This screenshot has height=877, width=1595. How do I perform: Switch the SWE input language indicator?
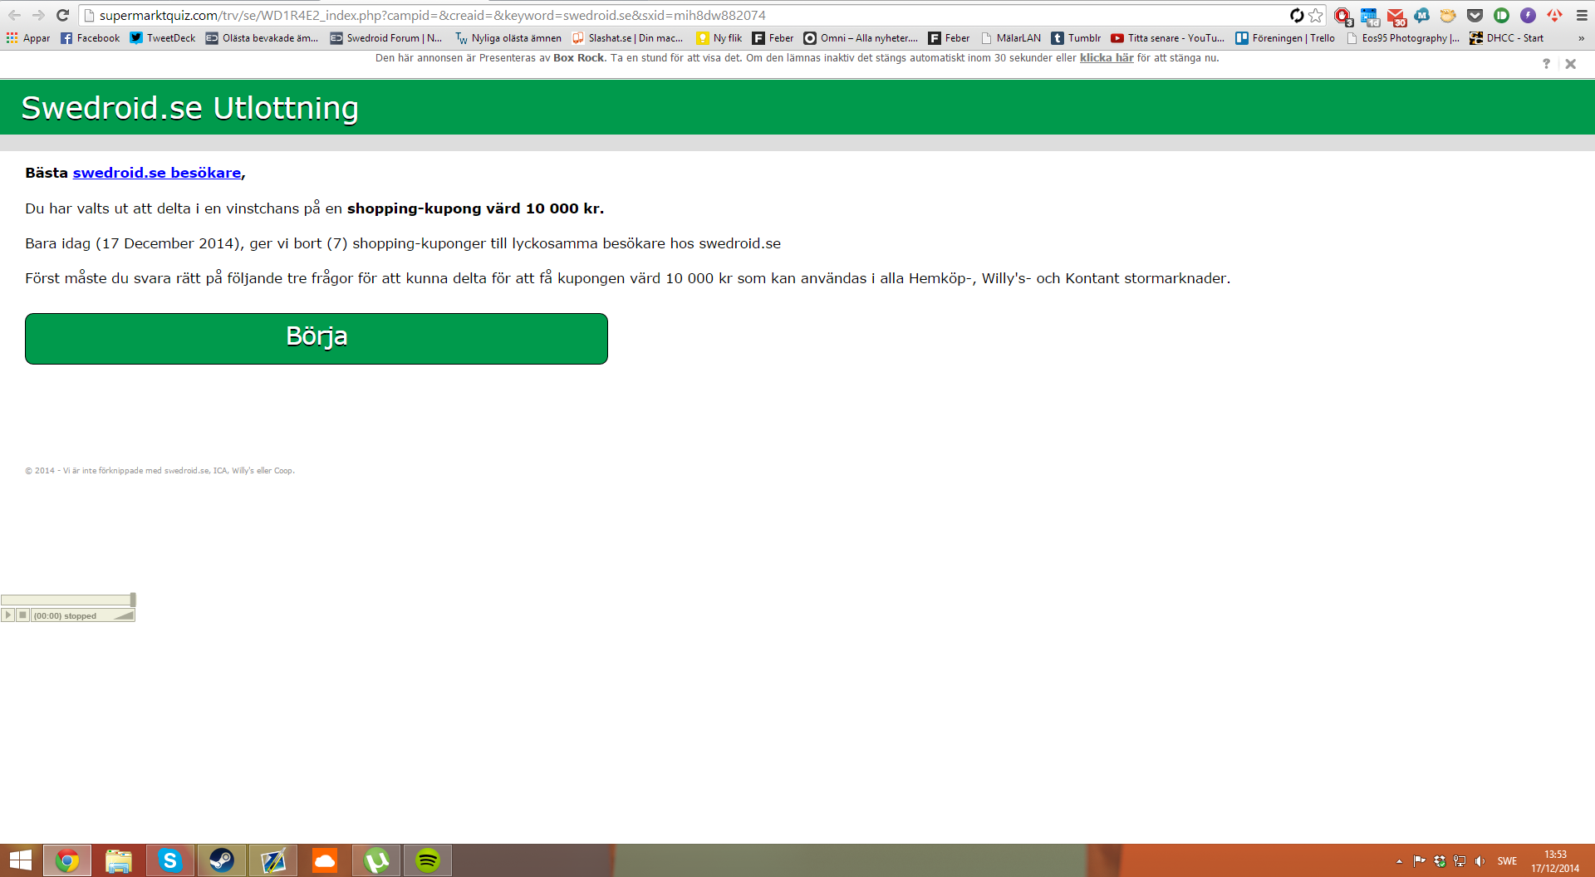(x=1507, y=861)
